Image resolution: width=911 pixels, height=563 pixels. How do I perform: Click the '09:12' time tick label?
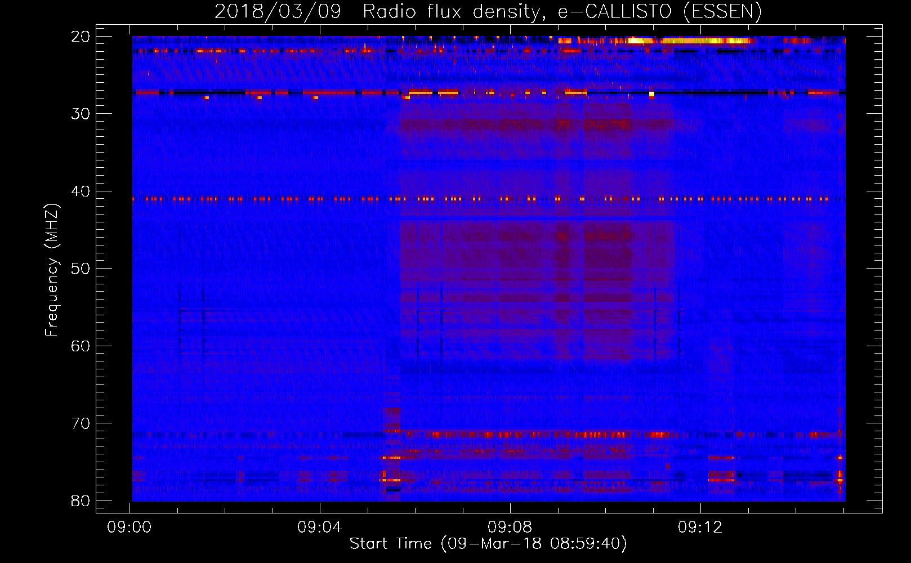(x=700, y=528)
